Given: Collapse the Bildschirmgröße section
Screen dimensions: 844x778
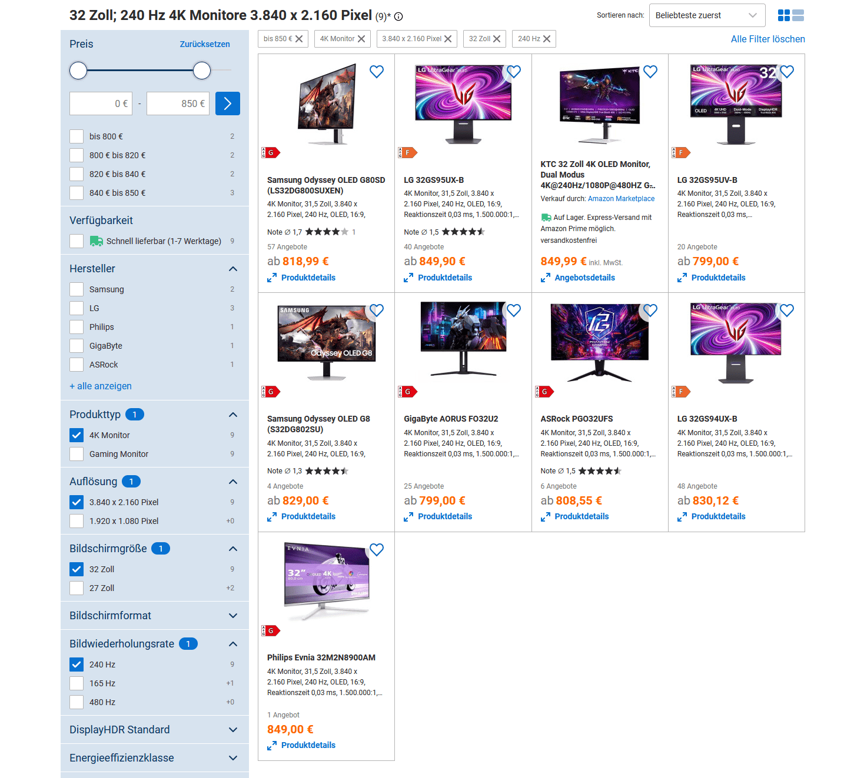Looking at the screenshot, I should coord(233,549).
